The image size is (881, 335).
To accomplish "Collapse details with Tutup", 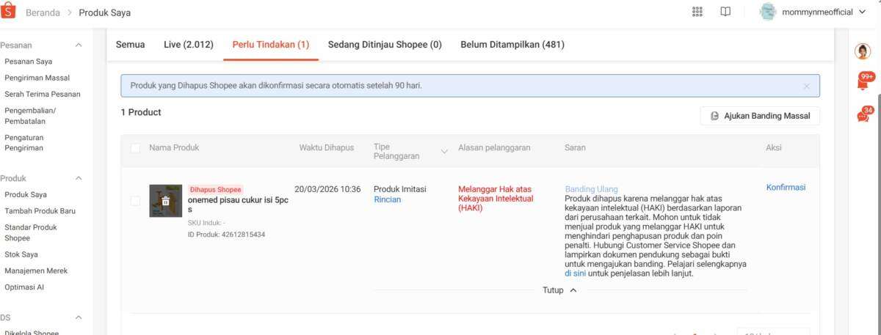I will coord(559,290).
